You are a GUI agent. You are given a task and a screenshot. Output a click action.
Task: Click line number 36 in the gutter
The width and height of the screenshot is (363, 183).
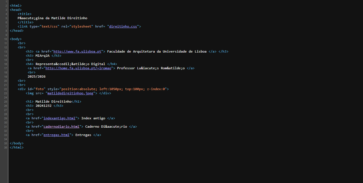6,147
